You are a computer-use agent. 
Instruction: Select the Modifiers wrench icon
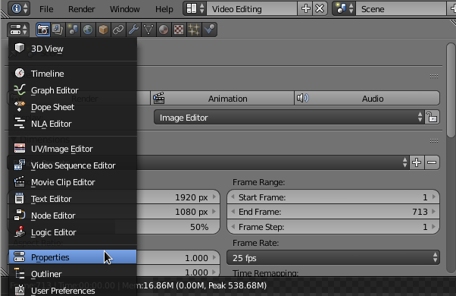(133, 30)
